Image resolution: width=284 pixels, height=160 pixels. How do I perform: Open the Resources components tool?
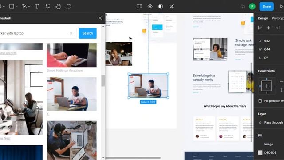pos(47,7)
